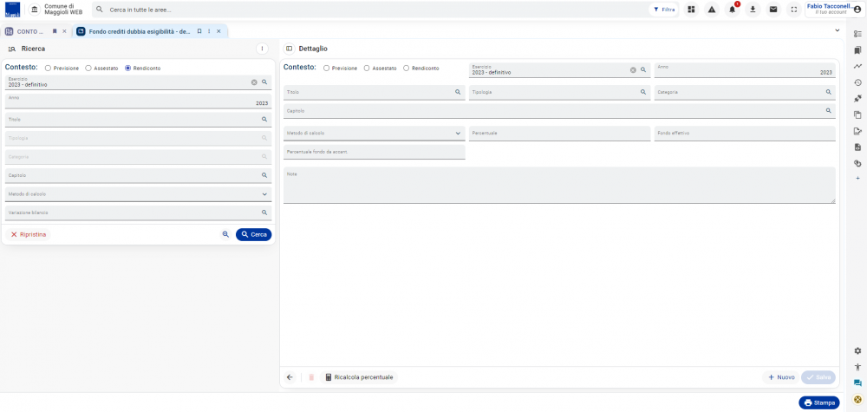
Task: Open accessibility icon in right sidebar
Action: pos(857,367)
